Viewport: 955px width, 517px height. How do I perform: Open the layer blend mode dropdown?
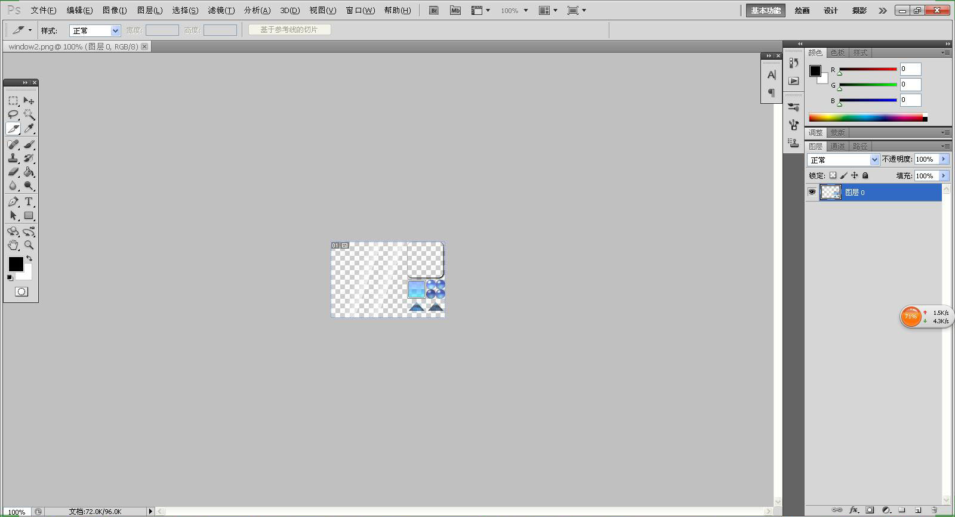pyautogui.click(x=843, y=160)
